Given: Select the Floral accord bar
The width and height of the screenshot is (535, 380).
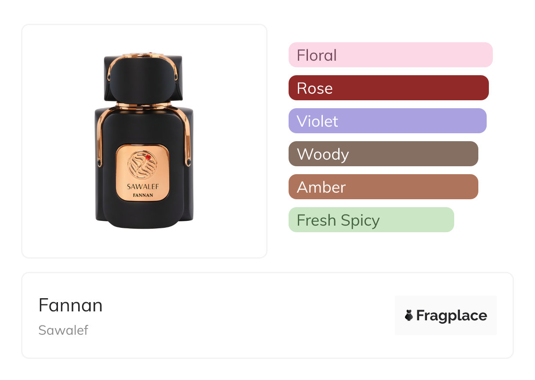Looking at the screenshot, I should pos(390,55).
